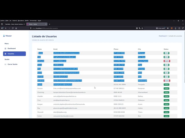Click the name Aladdin
The height and width of the screenshot is (138, 185).
[x=40, y=96]
